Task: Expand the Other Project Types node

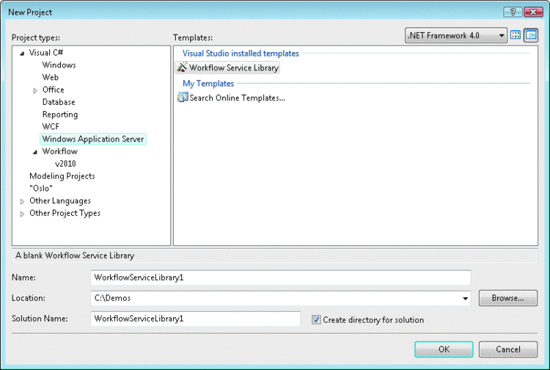Action: [x=22, y=214]
